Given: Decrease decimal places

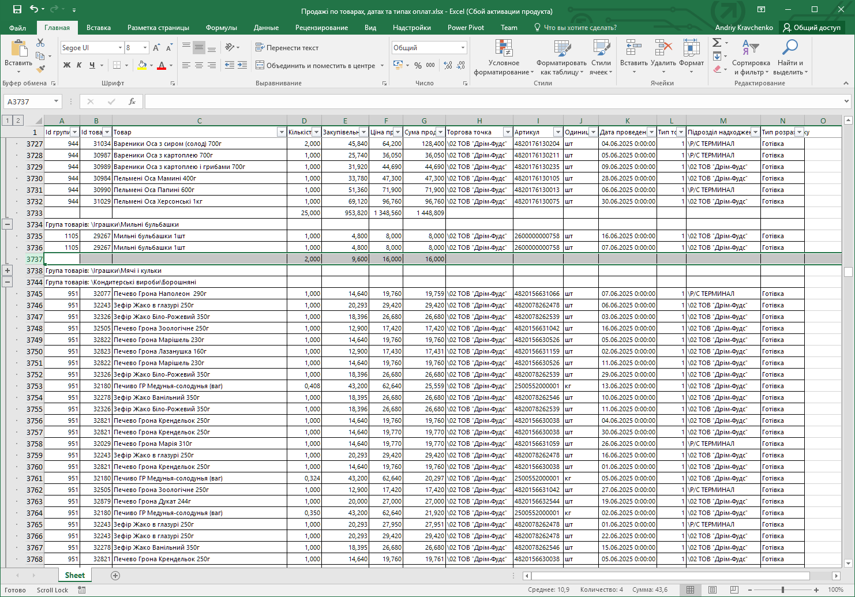Looking at the screenshot, I should [x=461, y=65].
